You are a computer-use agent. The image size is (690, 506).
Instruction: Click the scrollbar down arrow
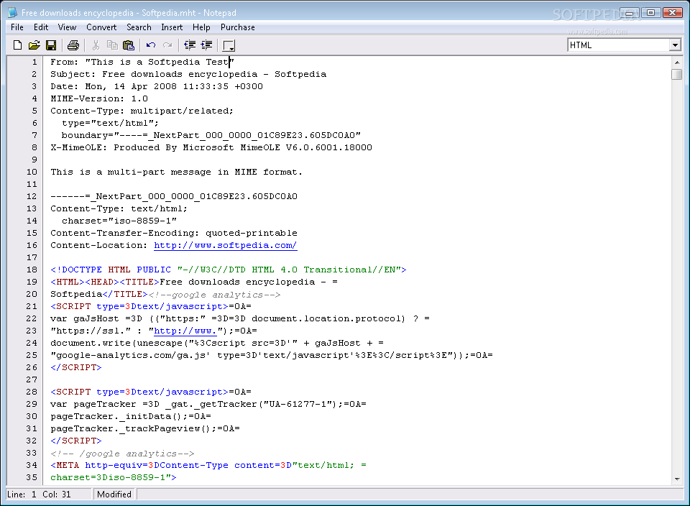(677, 479)
